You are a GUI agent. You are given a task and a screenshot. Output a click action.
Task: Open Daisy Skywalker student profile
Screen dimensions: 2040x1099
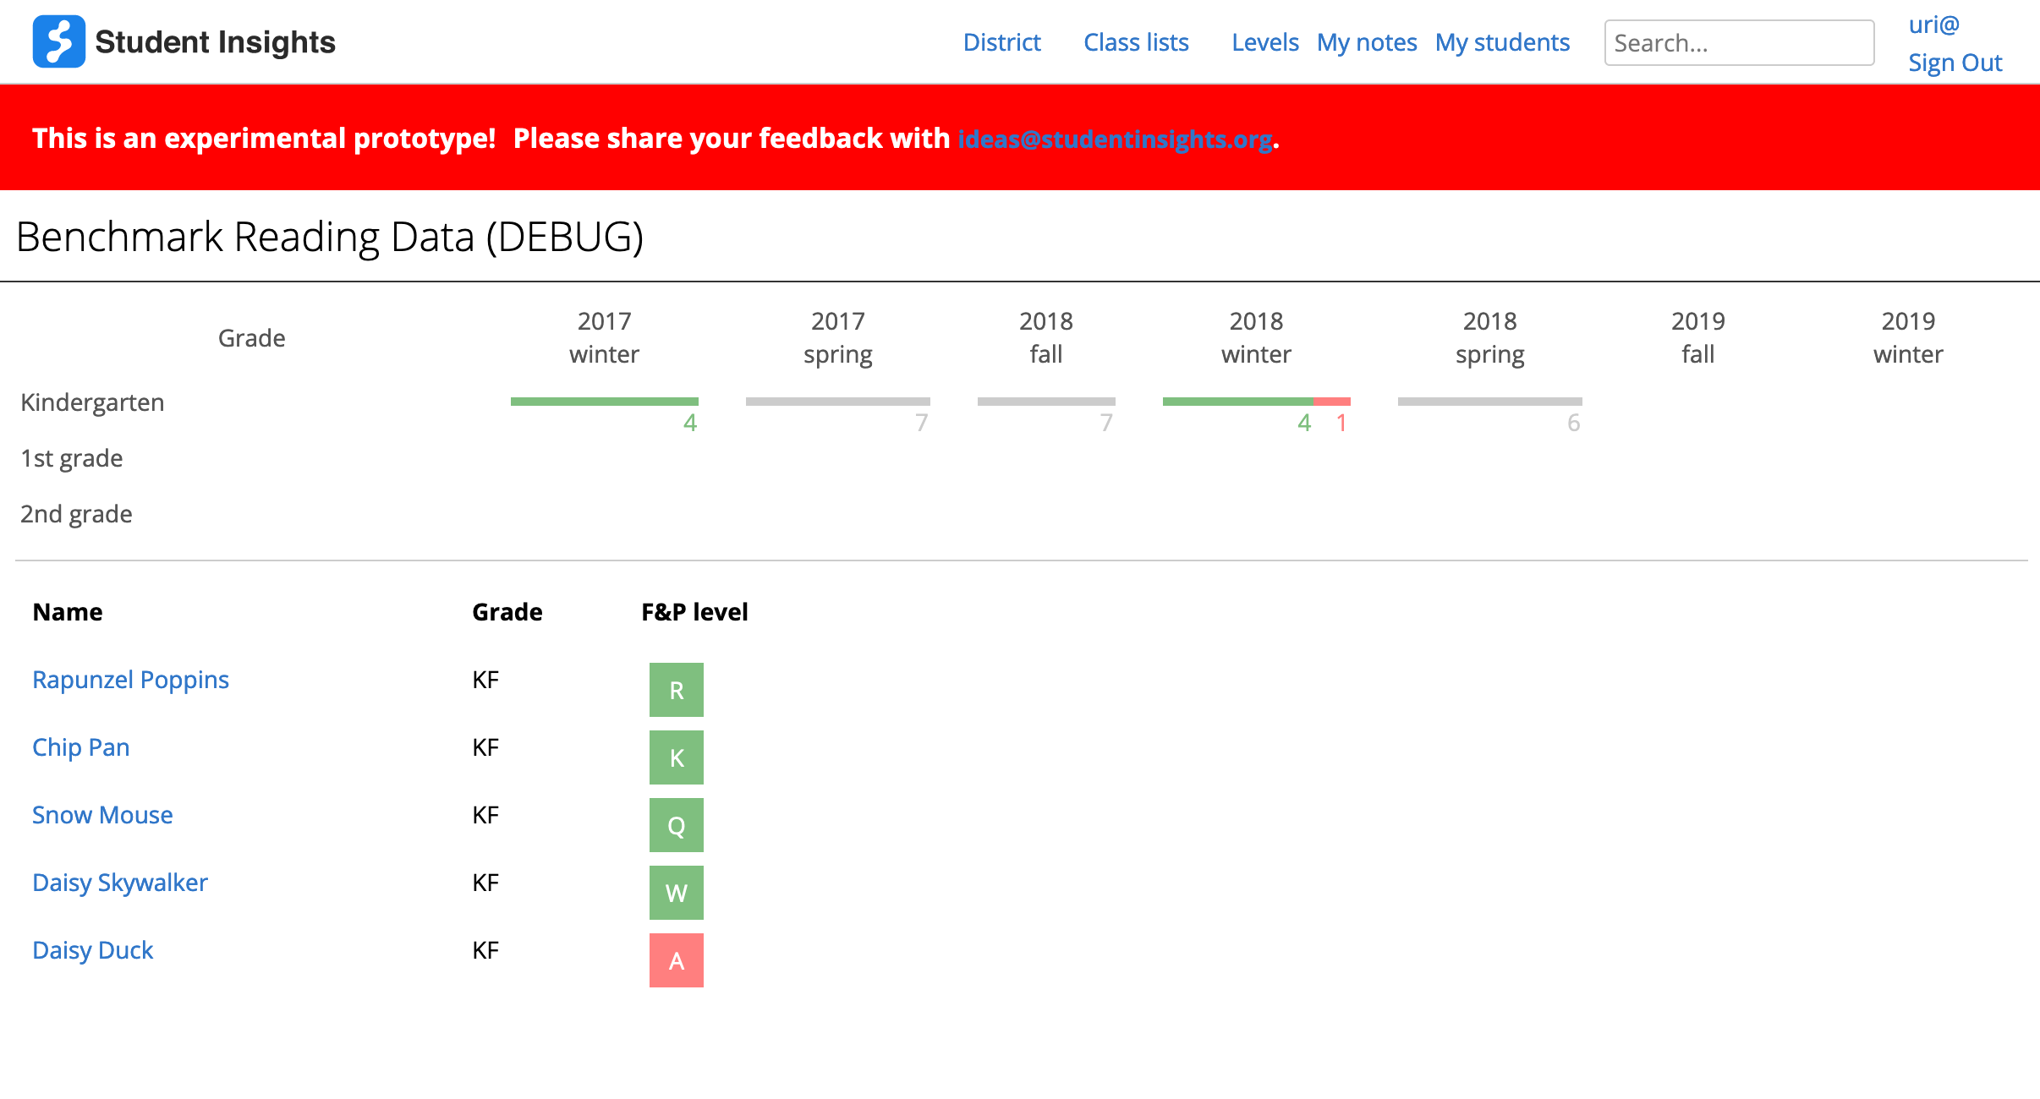(x=120, y=883)
